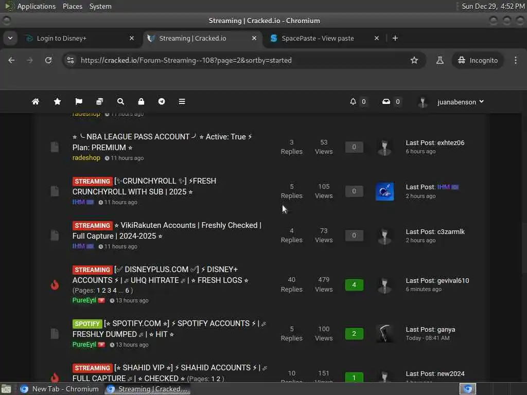Open NBA LEAGUE PASS ACCOUNT thread
Screen dimensions: 527x395
click(x=162, y=142)
